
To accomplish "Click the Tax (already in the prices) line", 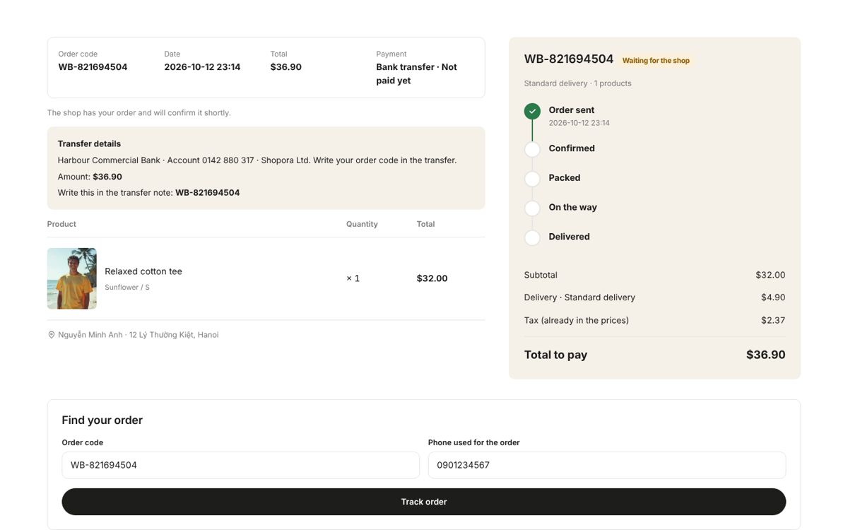I will (654, 320).
